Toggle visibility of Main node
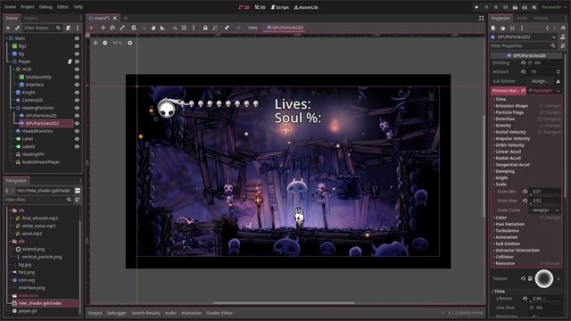This screenshot has width=571, height=321. (77, 38)
